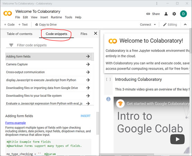The width and height of the screenshot is (192, 156).
Task: Open the Runtime menu
Action: coord(56,17)
